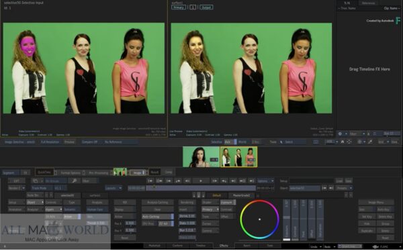Open the gear settings icon in FX panel

(340, 134)
